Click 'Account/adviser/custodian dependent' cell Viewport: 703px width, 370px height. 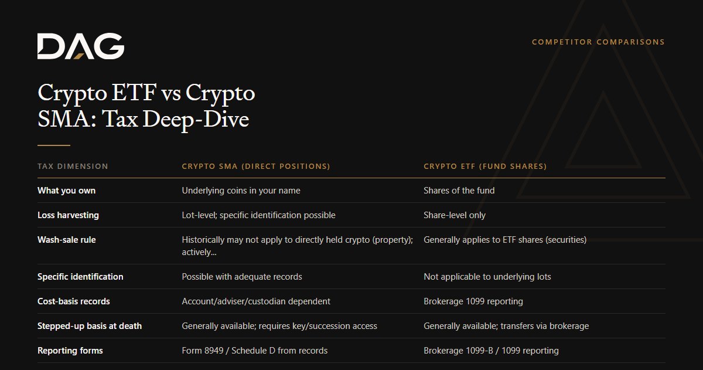[256, 301]
